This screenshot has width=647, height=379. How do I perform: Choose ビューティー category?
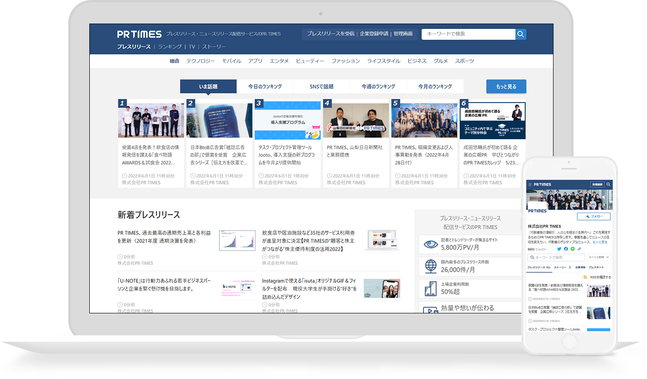[310, 61]
